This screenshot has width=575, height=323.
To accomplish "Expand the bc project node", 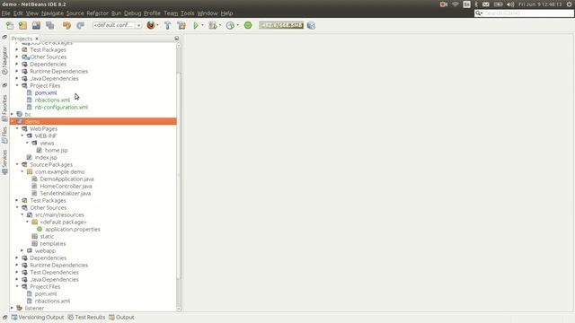I will point(12,114).
